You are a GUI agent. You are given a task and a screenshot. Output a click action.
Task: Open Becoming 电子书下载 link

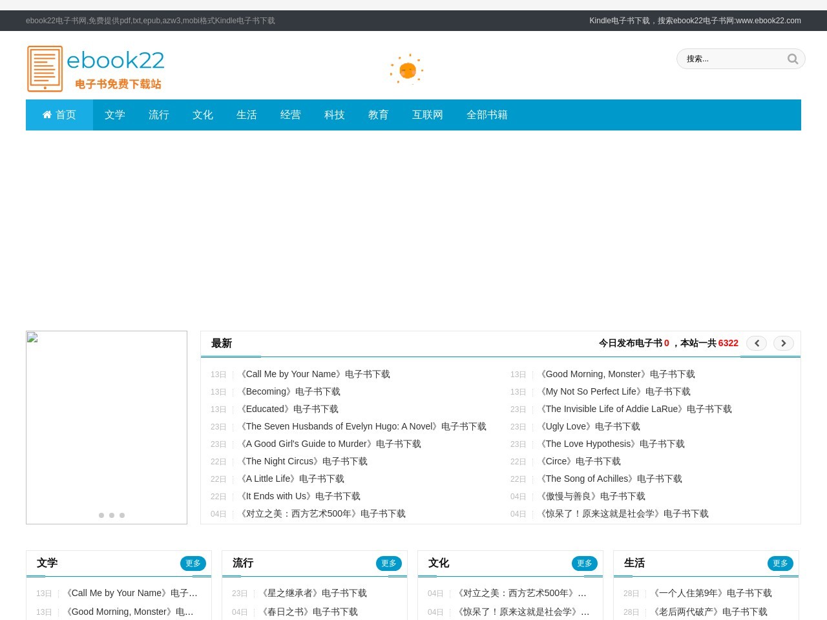[289, 391]
